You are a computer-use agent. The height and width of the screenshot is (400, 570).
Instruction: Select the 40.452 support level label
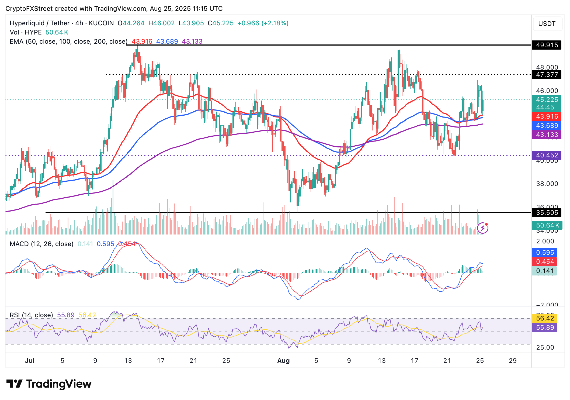coord(547,155)
